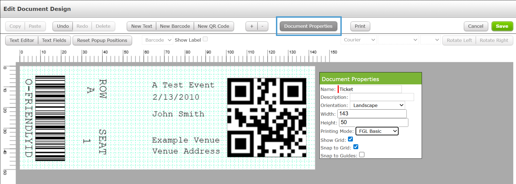Zoom out with the minus button
Viewport: 516px width, 184px height.
click(262, 26)
